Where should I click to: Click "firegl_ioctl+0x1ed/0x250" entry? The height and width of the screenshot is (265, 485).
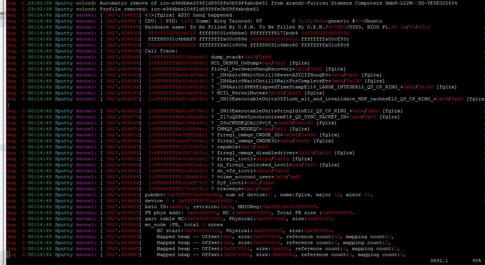[253, 159]
